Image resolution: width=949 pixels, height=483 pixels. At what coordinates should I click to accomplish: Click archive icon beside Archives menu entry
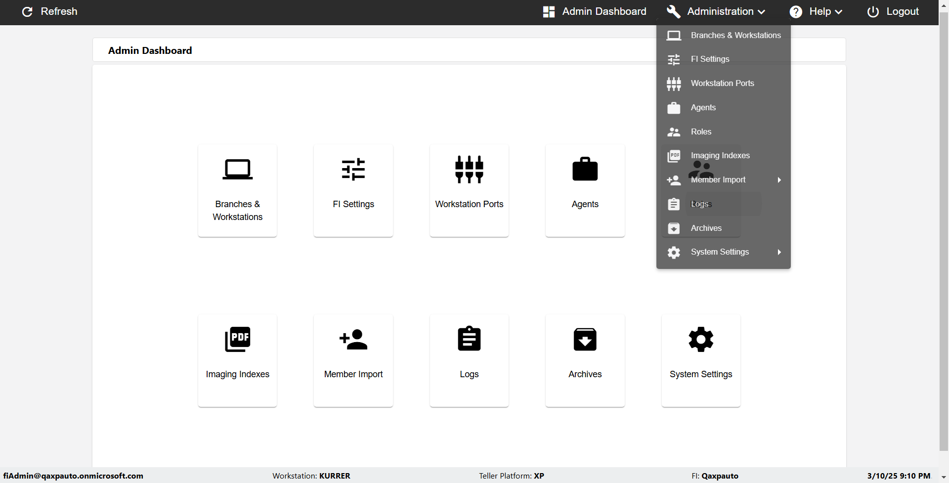[674, 228]
